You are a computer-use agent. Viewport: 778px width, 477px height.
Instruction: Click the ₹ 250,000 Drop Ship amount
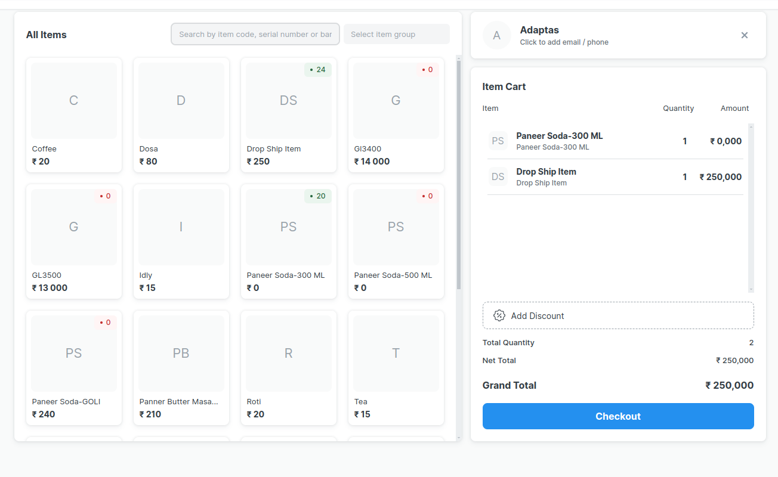(x=721, y=177)
